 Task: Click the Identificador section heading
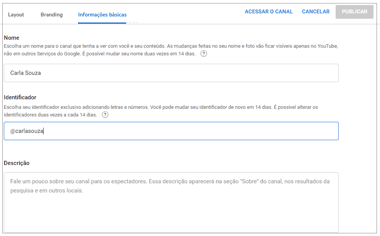click(x=20, y=97)
